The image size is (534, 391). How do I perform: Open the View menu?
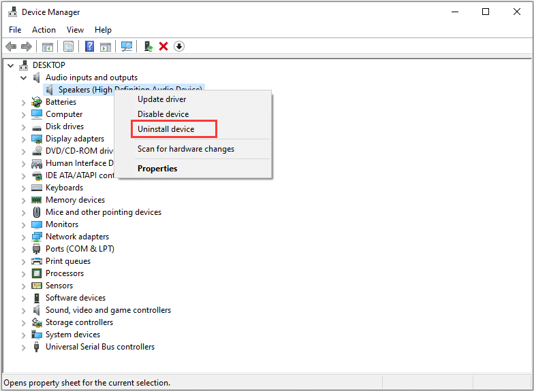point(75,30)
